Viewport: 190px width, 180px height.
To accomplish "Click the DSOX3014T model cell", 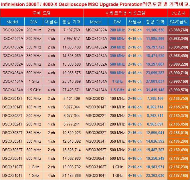I will click(x=12, y=107).
